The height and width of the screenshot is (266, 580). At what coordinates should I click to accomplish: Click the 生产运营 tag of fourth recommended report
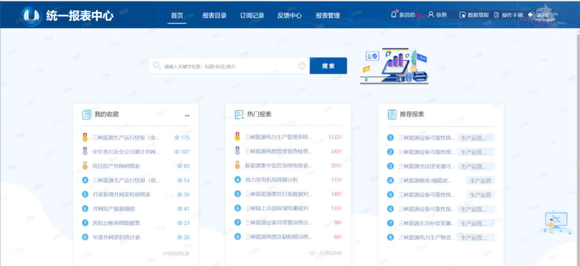click(x=480, y=180)
